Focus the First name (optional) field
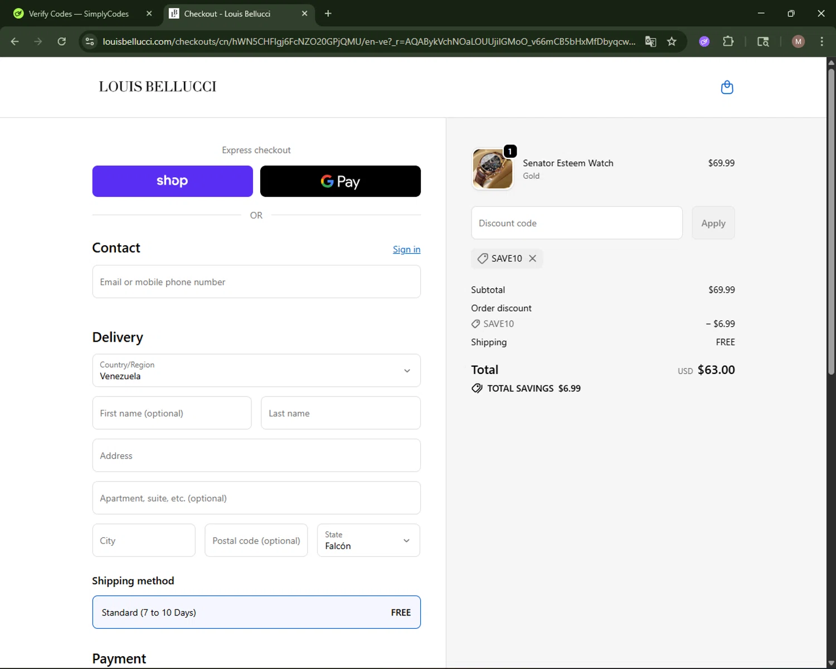 tap(172, 413)
